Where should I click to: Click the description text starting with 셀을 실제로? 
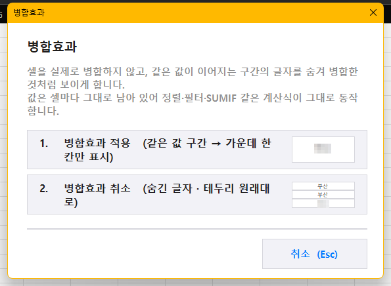point(193,91)
